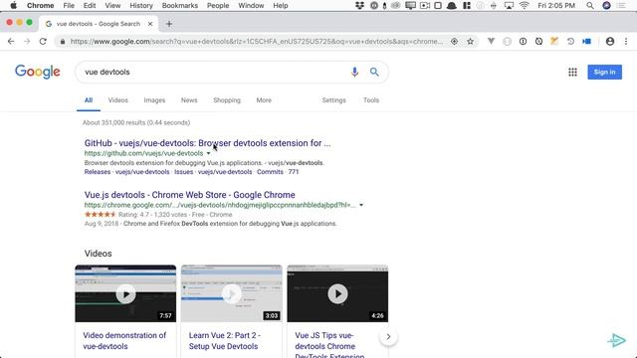The width and height of the screenshot is (637, 358).
Task: Advance the Videos carousel with the arrow
Action: click(x=388, y=336)
